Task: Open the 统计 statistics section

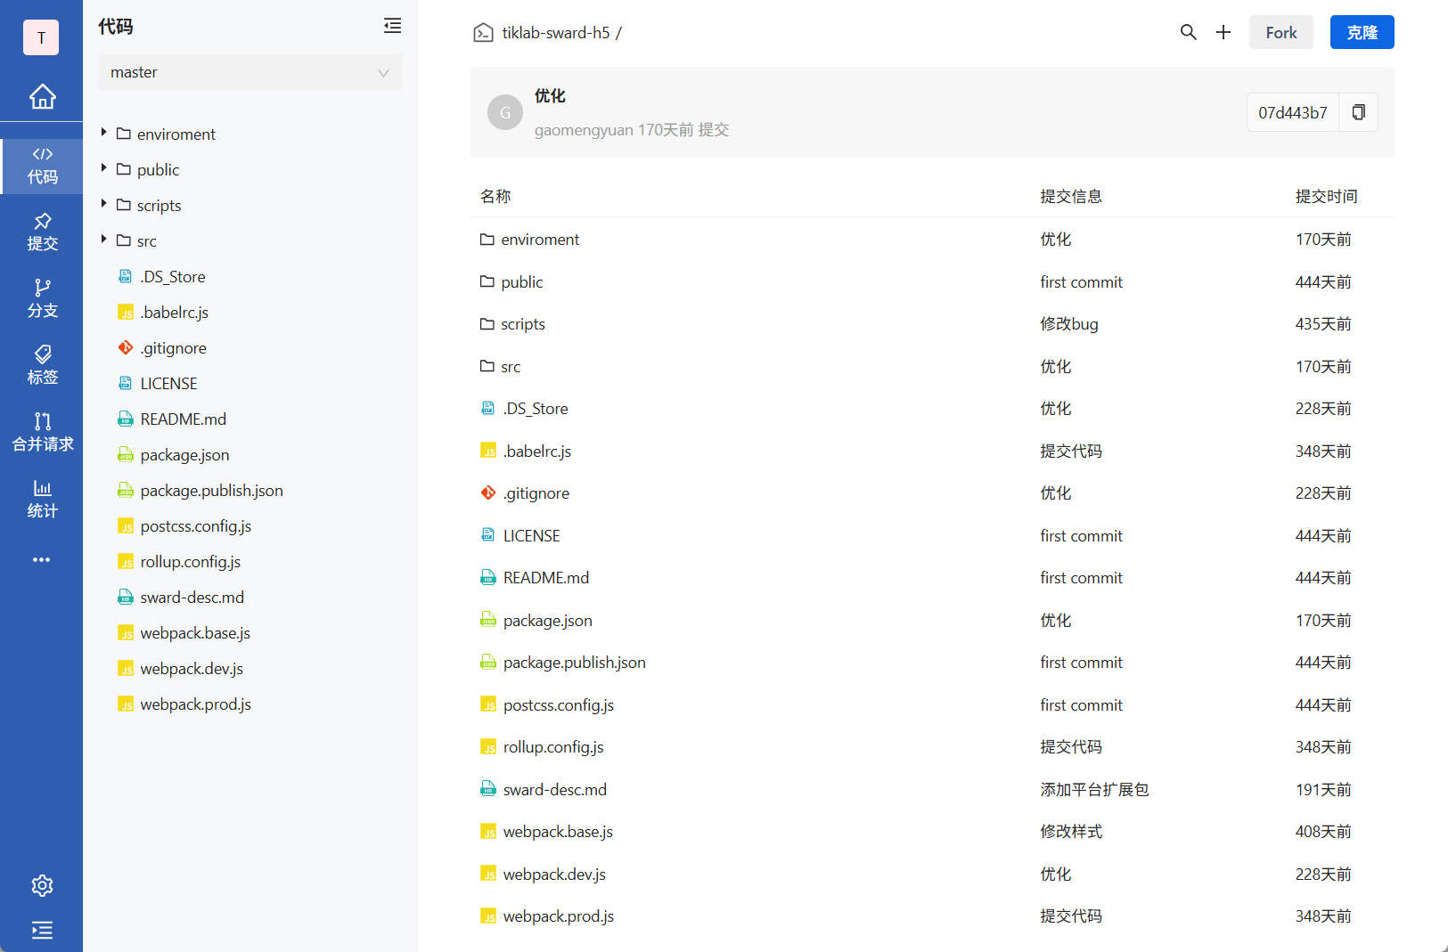Action: (x=42, y=500)
